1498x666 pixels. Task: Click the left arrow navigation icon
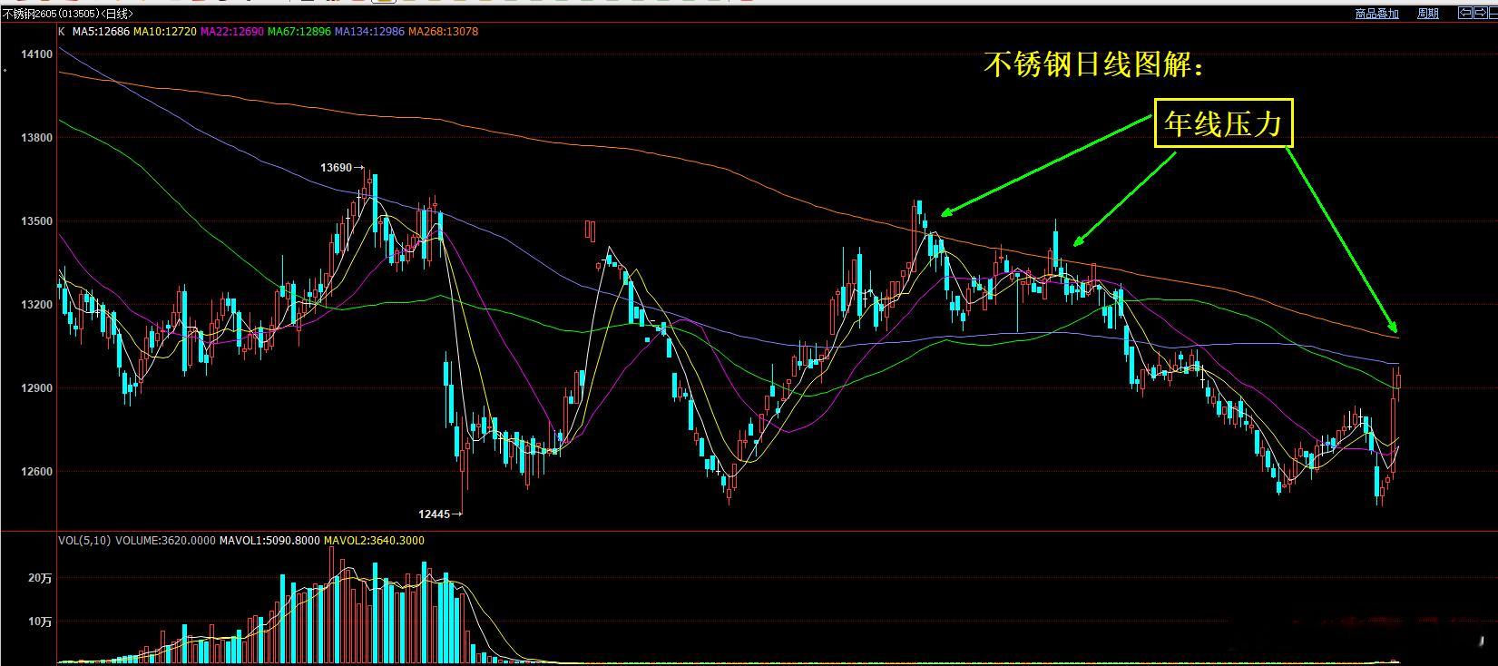(x=1465, y=13)
